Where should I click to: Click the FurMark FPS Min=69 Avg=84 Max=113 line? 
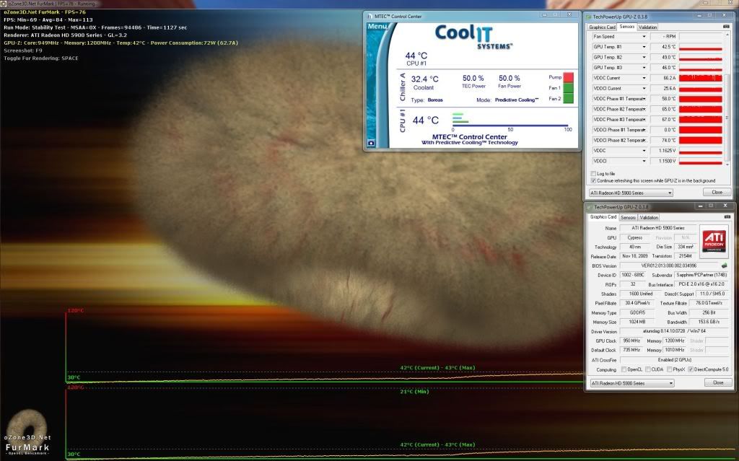[x=48, y=19]
